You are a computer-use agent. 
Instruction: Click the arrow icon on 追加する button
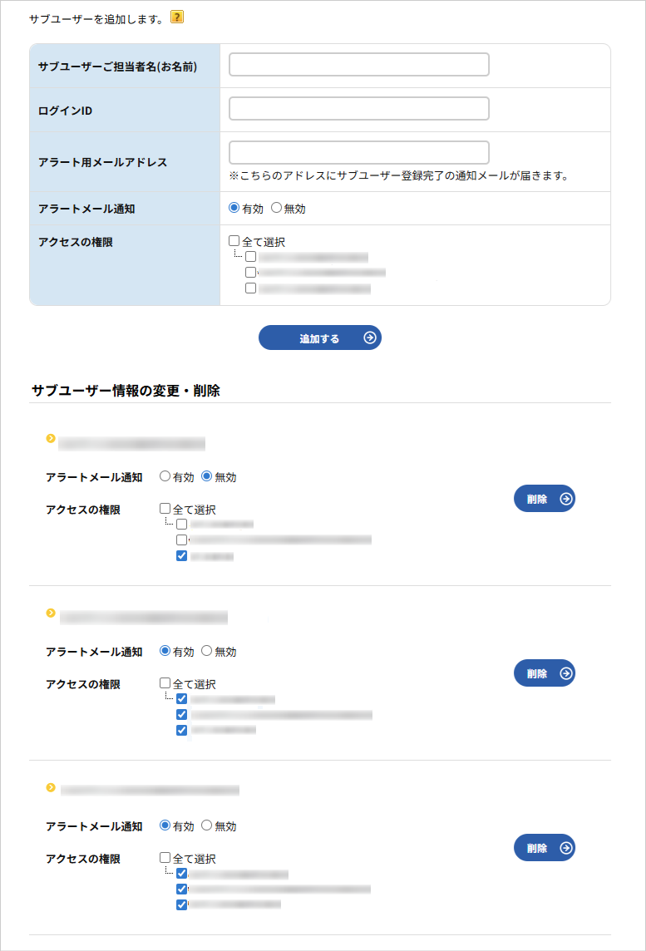click(x=371, y=338)
